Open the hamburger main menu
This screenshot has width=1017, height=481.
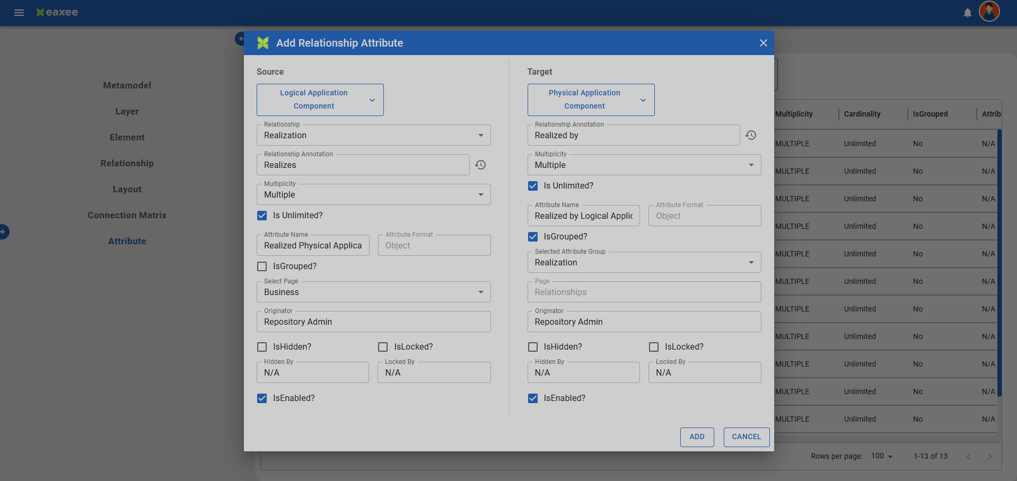pos(19,13)
